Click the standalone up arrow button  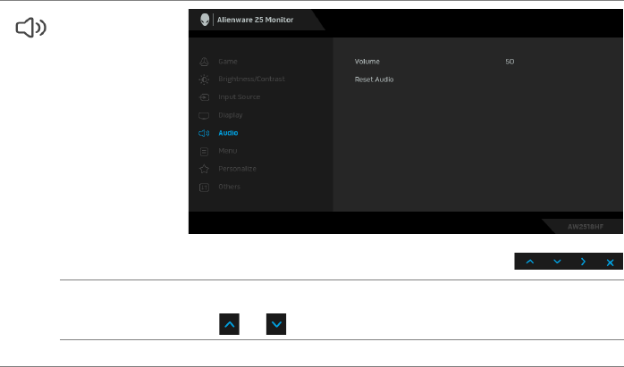pos(229,324)
